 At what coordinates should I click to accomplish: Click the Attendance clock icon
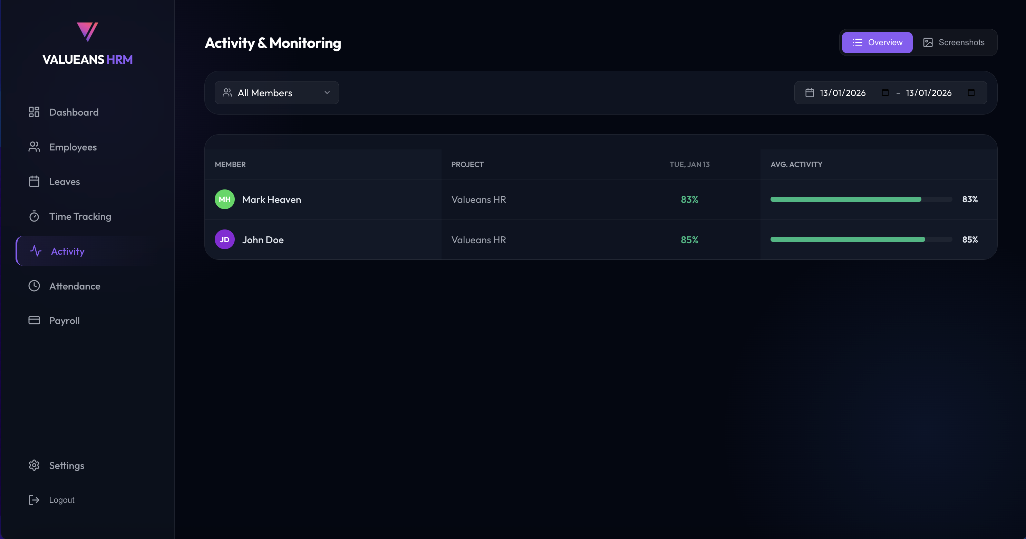(x=34, y=286)
